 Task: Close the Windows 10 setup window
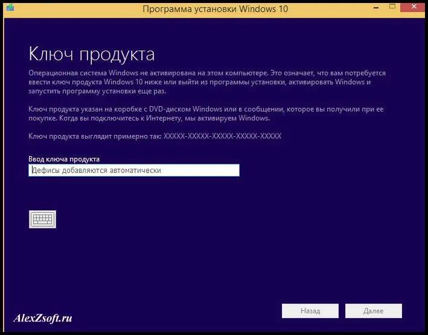click(414, 7)
